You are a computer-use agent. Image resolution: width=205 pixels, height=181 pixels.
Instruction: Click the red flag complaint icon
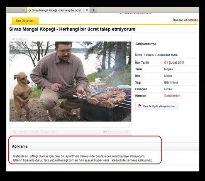[x=140, y=106]
